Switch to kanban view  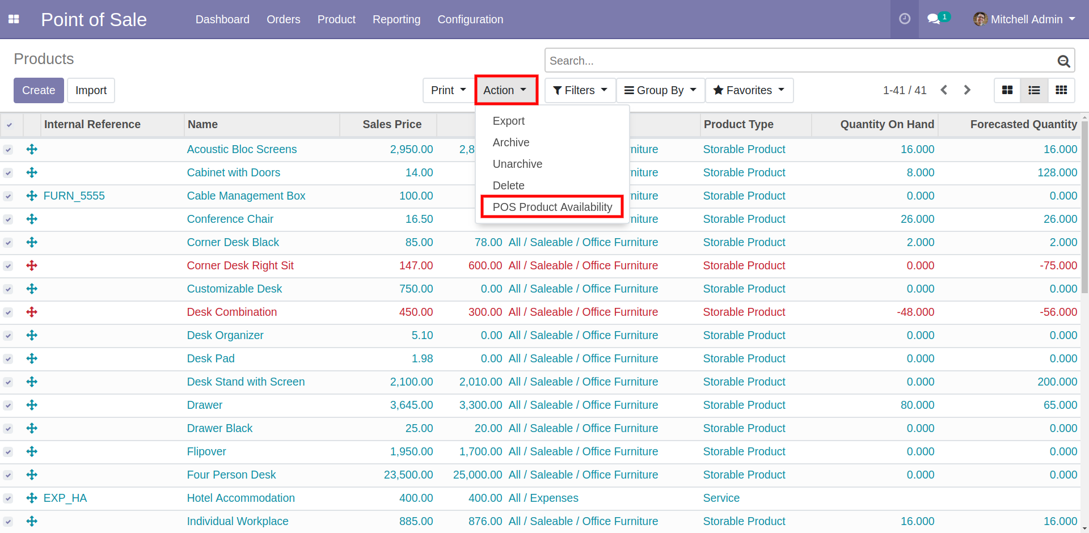pos(1007,90)
